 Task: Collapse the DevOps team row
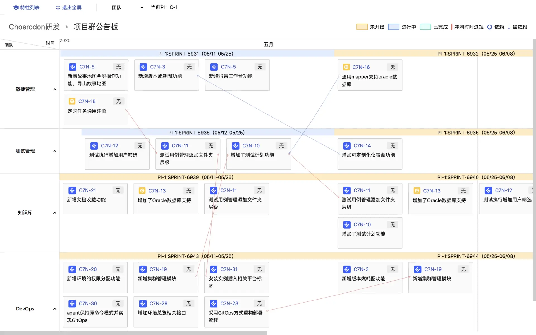click(55, 309)
